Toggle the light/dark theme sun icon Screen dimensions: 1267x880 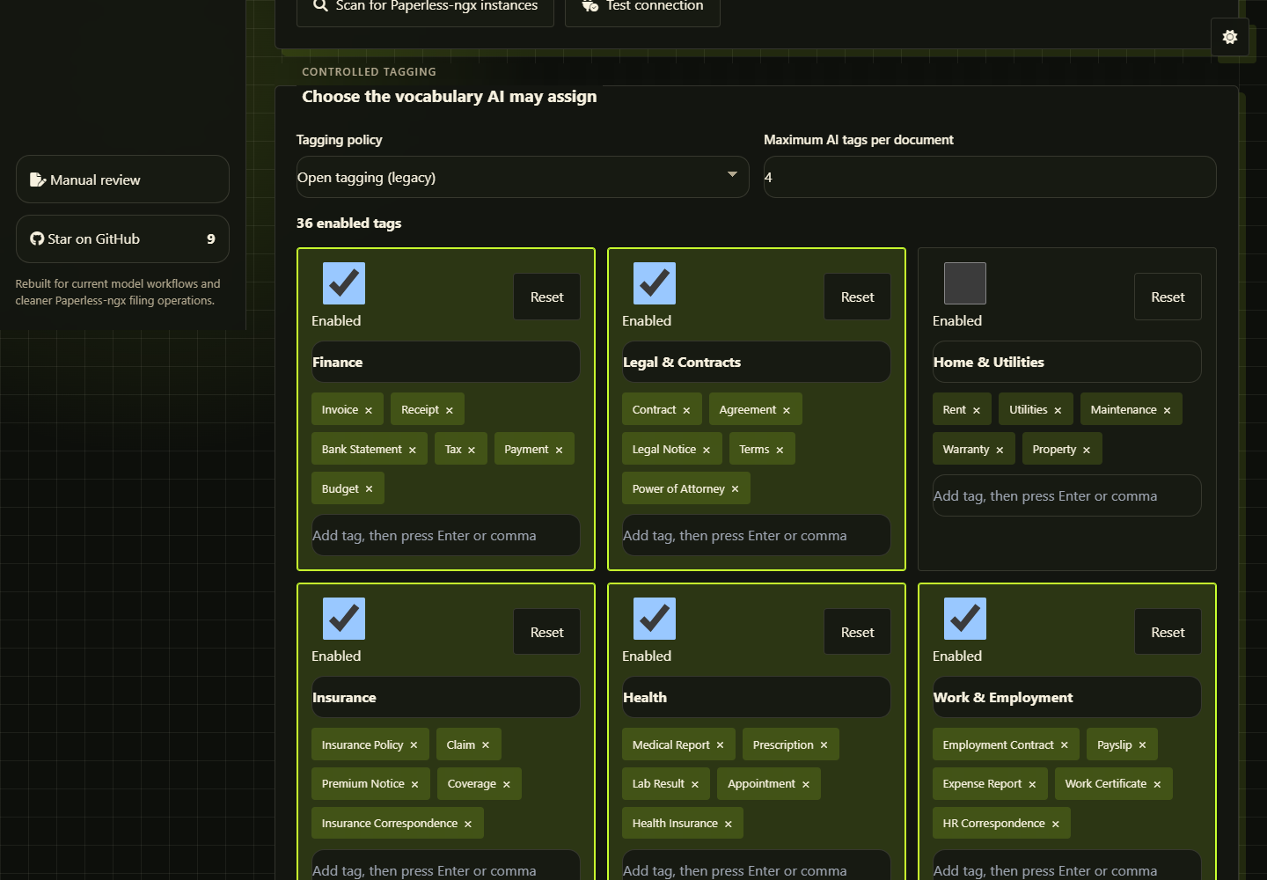pyautogui.click(x=1230, y=37)
